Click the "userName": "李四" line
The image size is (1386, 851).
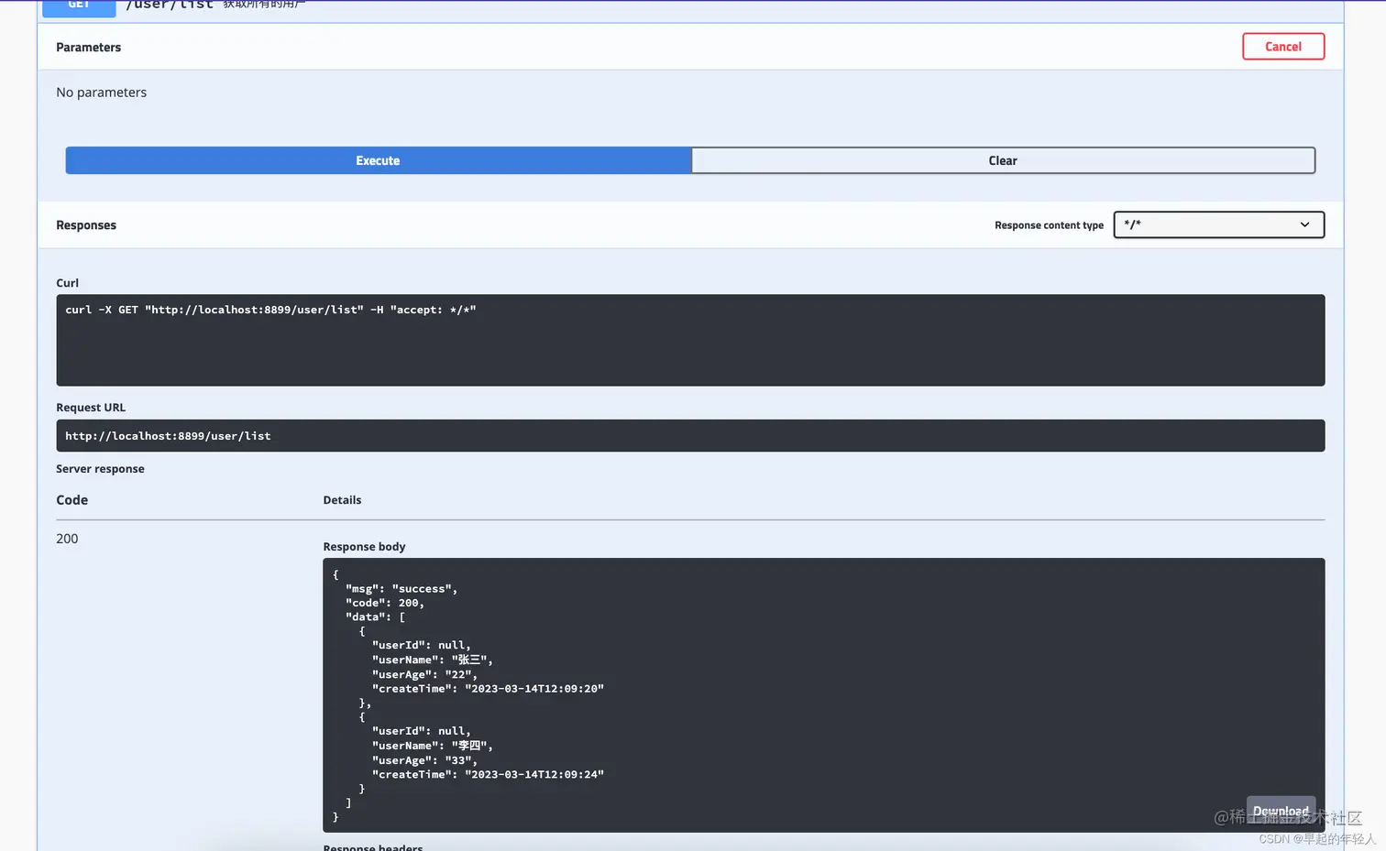pyautogui.click(x=433, y=746)
